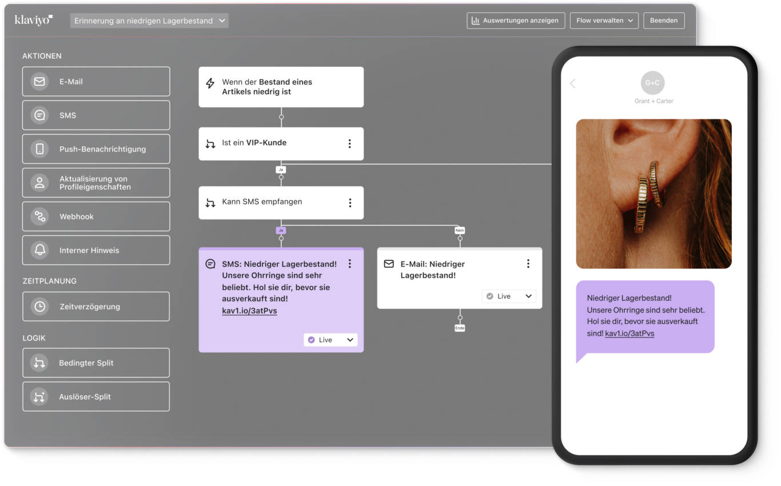
Task: Tap the G+C avatar in phone preview
Action: (653, 83)
